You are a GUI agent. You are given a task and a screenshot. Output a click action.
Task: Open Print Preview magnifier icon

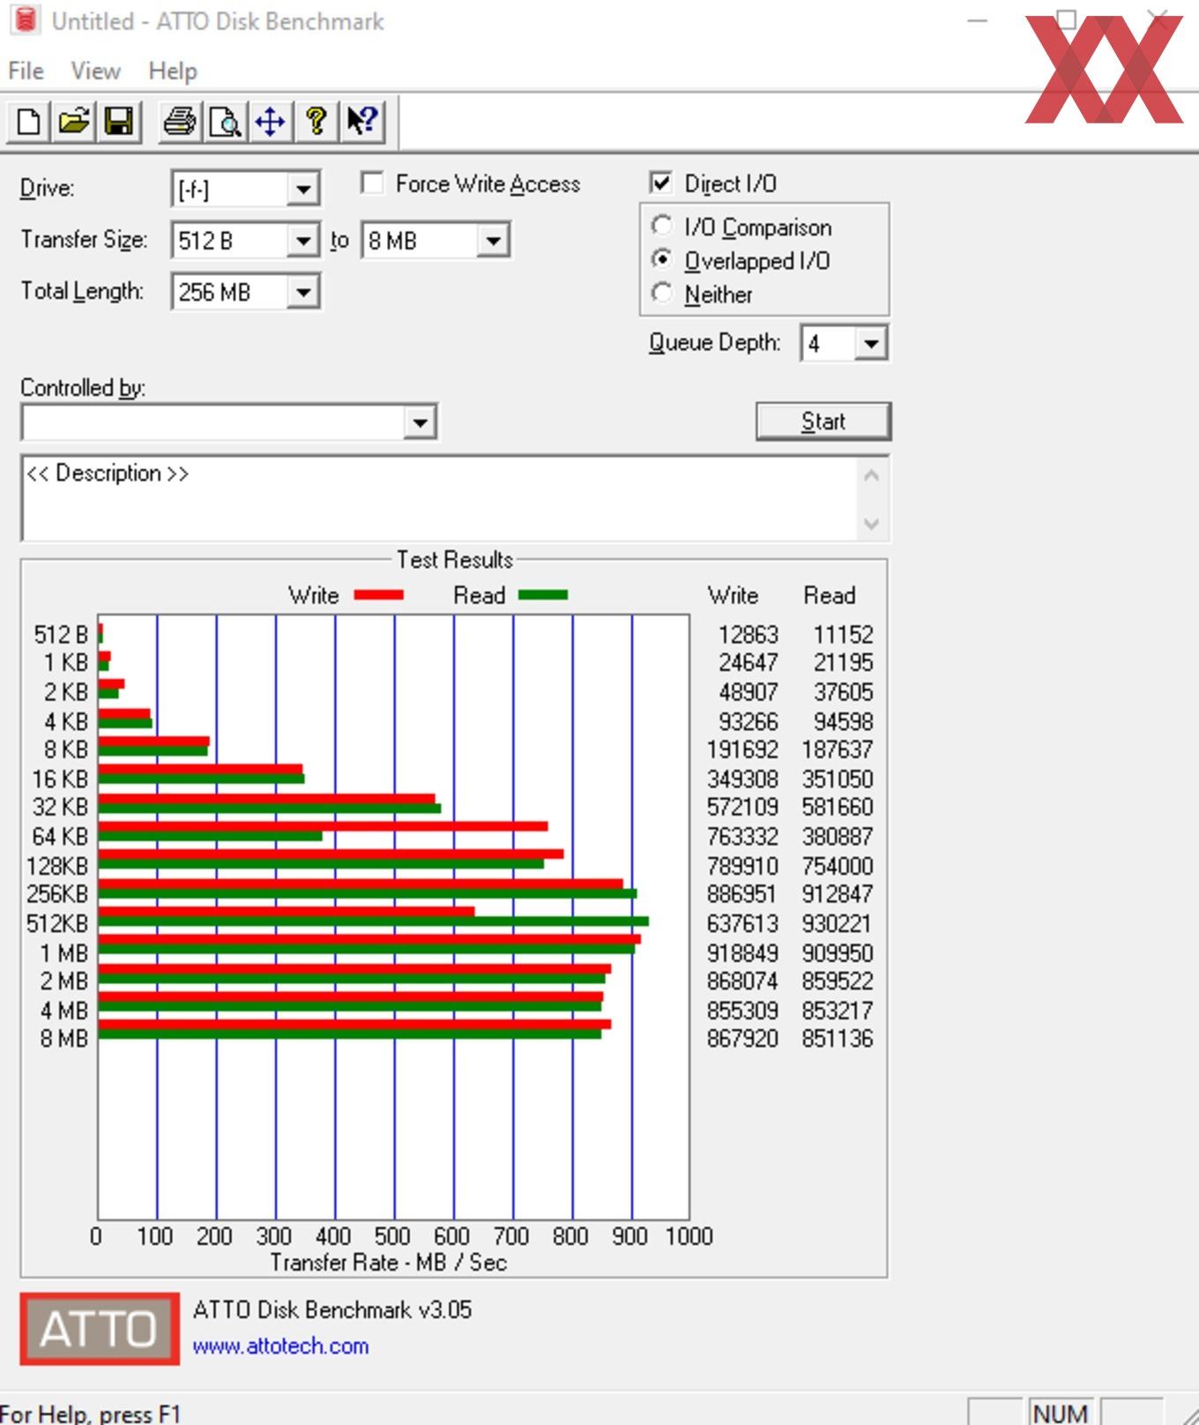pos(226,121)
